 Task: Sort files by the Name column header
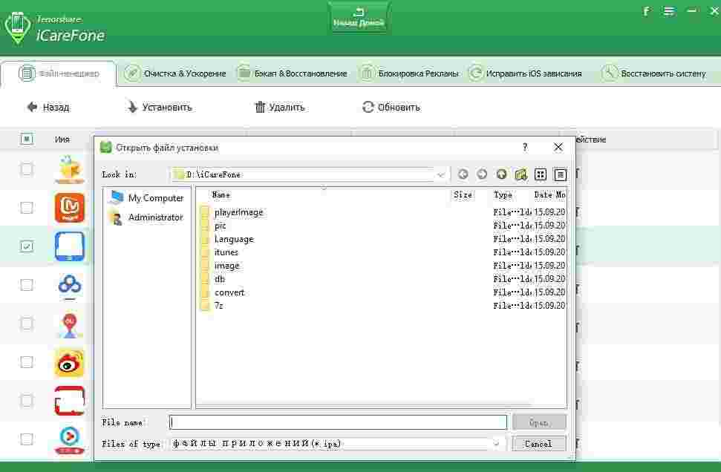pos(221,195)
